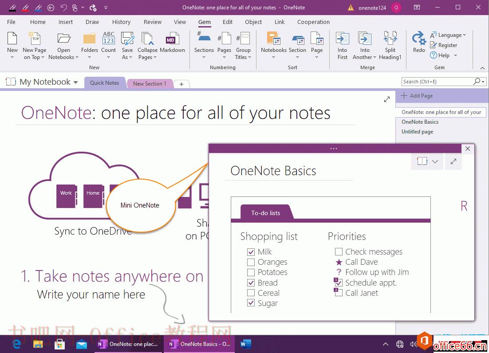This screenshot has width=489, height=353.
Task: Open the touch/mouse mode dropdown arrow
Action: (83, 8)
